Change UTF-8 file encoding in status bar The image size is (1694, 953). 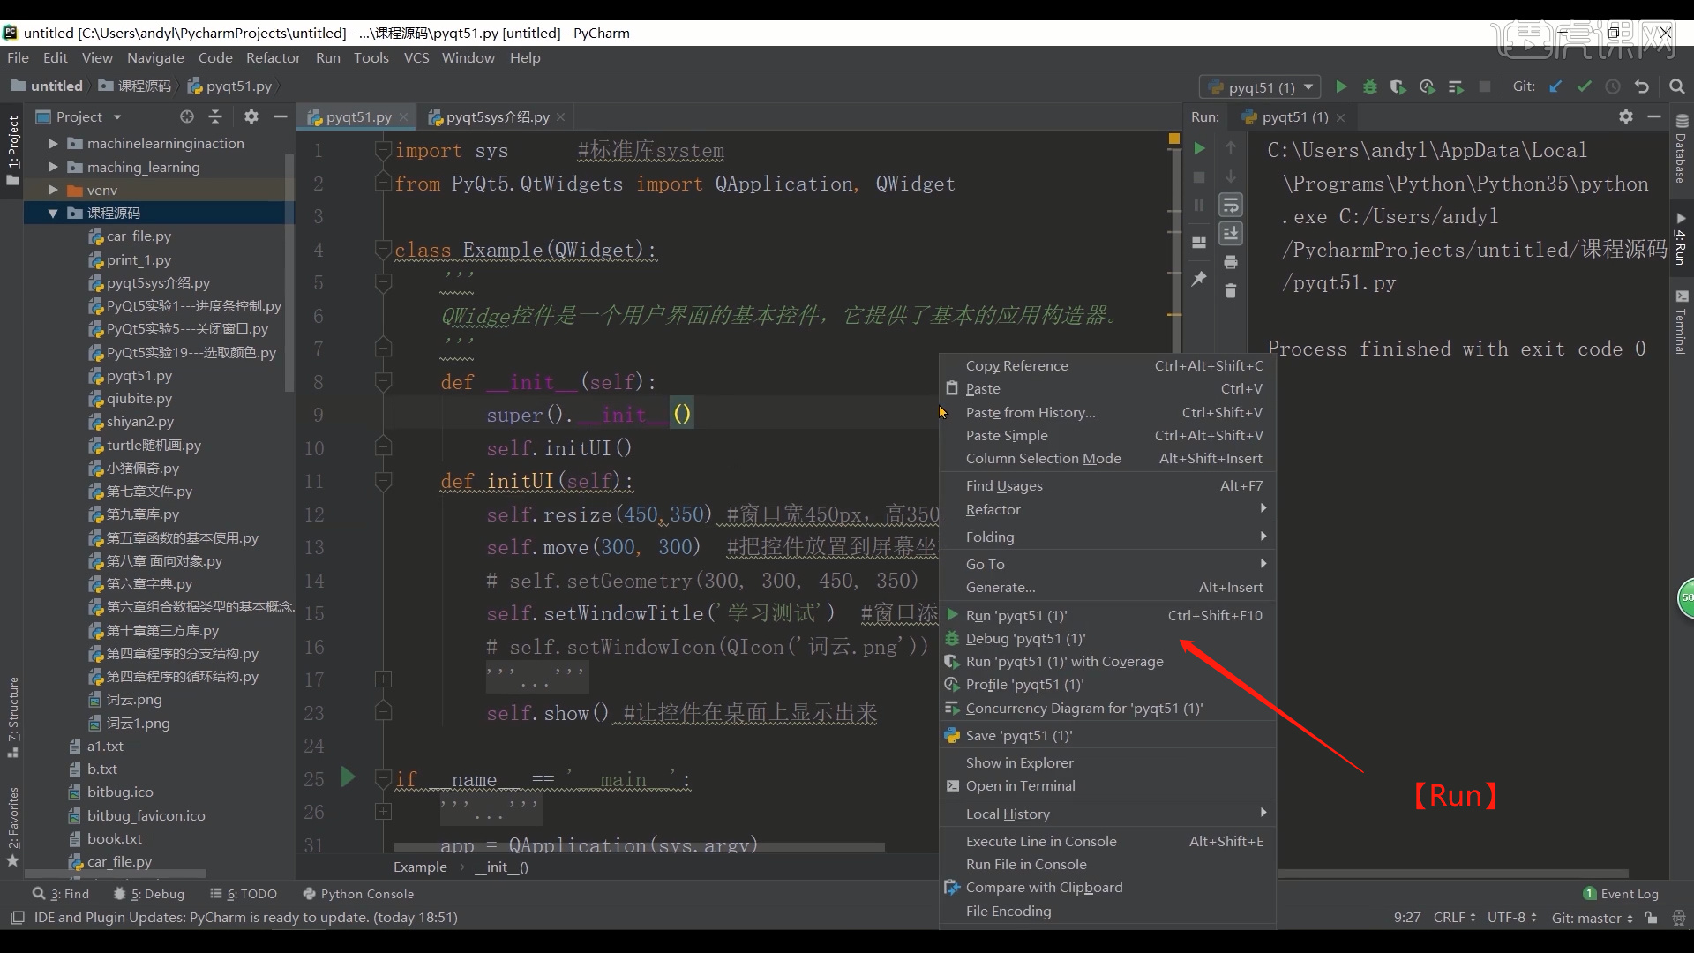coord(1512,918)
